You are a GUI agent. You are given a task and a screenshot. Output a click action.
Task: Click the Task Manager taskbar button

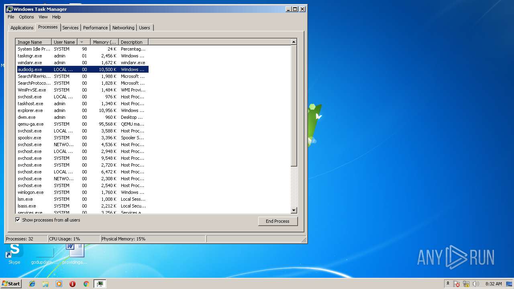pos(100,284)
